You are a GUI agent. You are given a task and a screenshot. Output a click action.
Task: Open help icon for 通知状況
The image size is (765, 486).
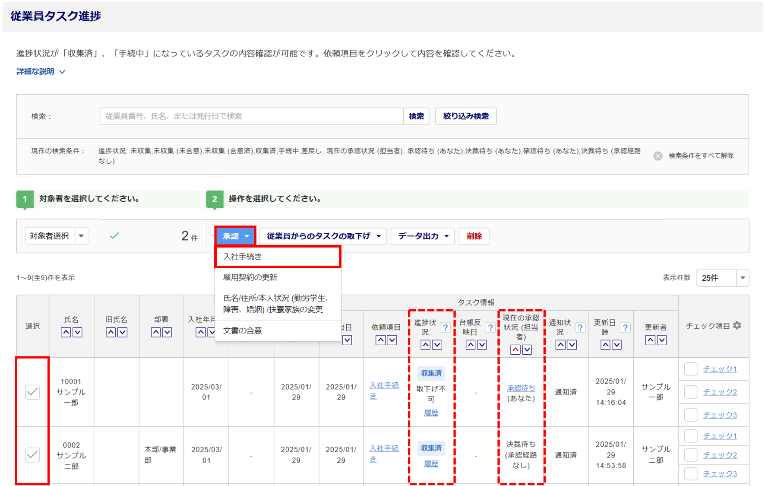tap(580, 328)
